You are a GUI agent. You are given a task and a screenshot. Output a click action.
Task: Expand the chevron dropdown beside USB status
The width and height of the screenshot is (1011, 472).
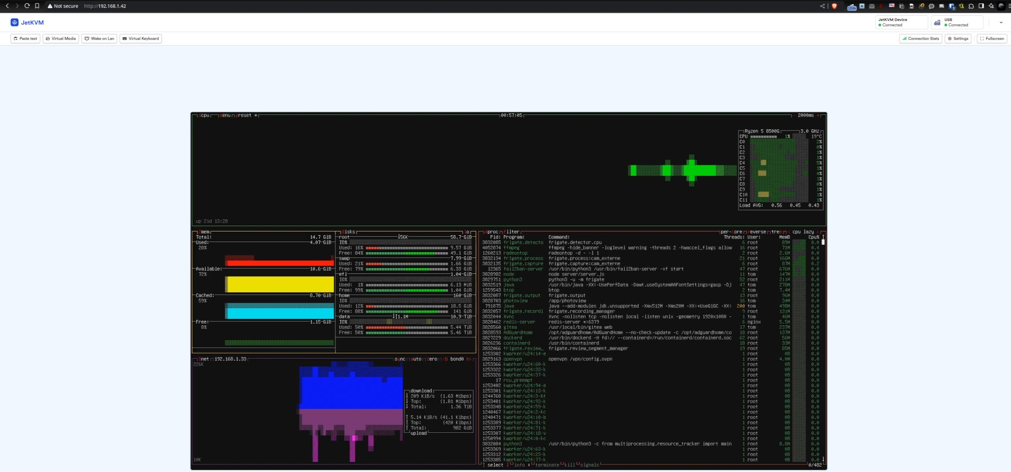click(1001, 22)
